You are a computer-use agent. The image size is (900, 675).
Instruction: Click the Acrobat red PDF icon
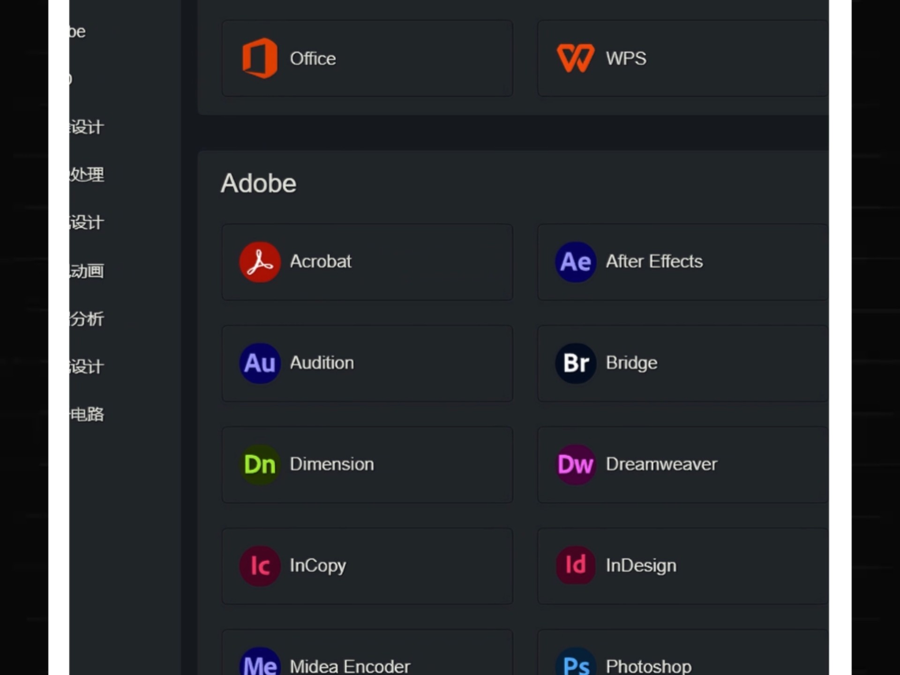pyautogui.click(x=260, y=262)
